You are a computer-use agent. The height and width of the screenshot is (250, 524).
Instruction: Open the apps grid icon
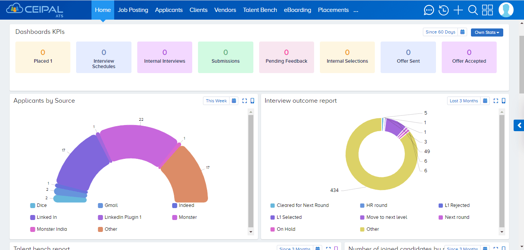(487, 10)
